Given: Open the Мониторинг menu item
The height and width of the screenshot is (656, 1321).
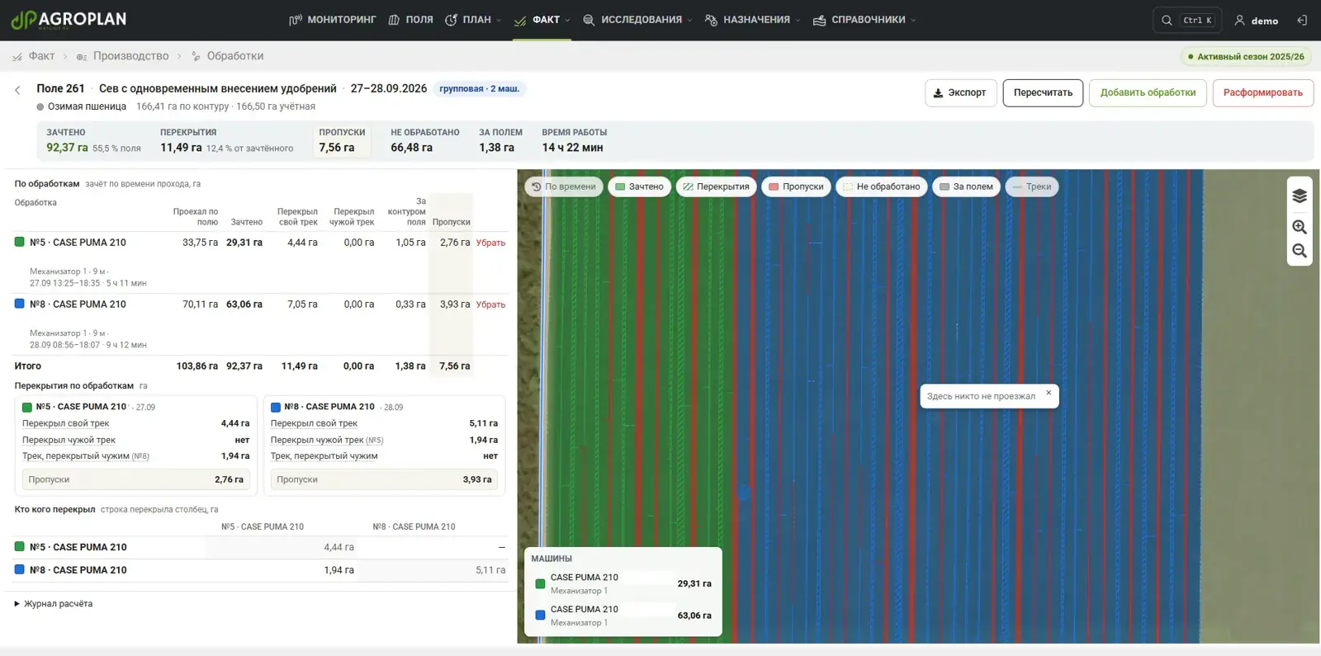Looking at the screenshot, I should (x=332, y=20).
